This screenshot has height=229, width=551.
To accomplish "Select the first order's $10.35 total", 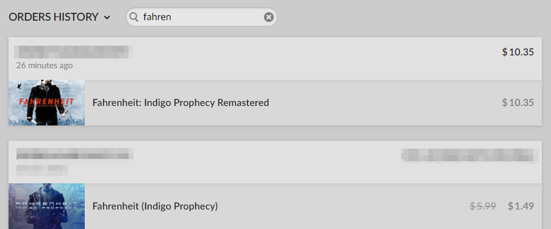I will [x=518, y=52].
